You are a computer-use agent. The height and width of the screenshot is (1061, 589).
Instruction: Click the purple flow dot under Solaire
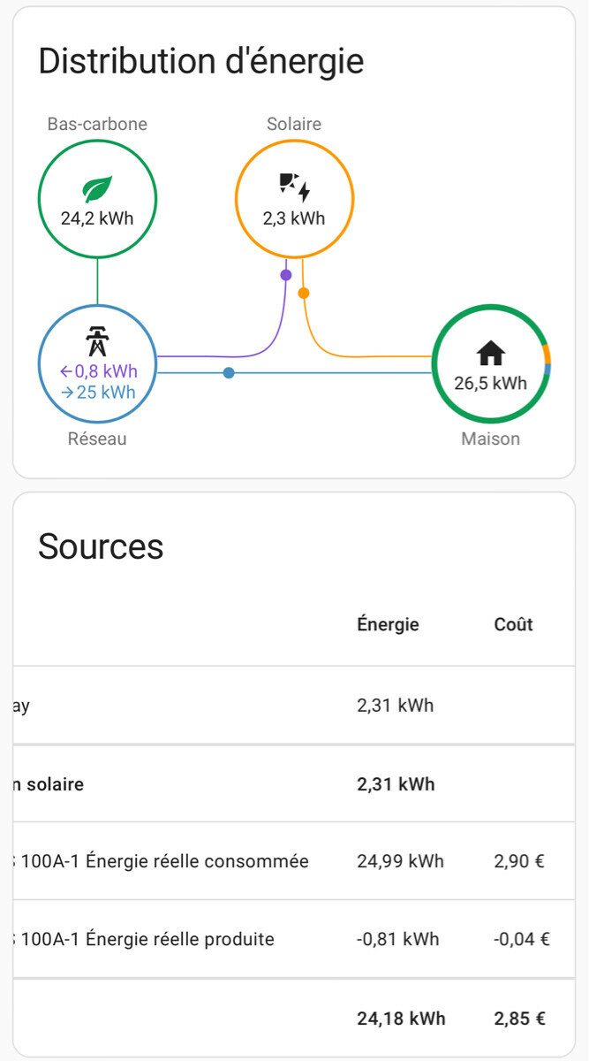285,275
